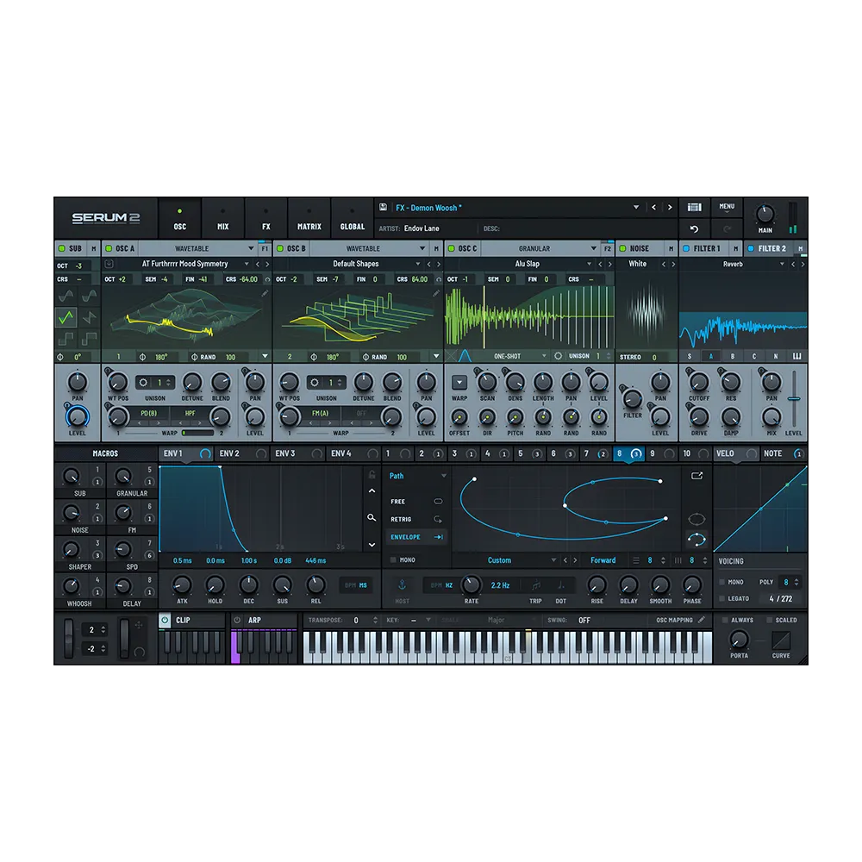The width and height of the screenshot is (862, 862).
Task: Enable the voicing LEGATO checkbox
Action: (721, 598)
